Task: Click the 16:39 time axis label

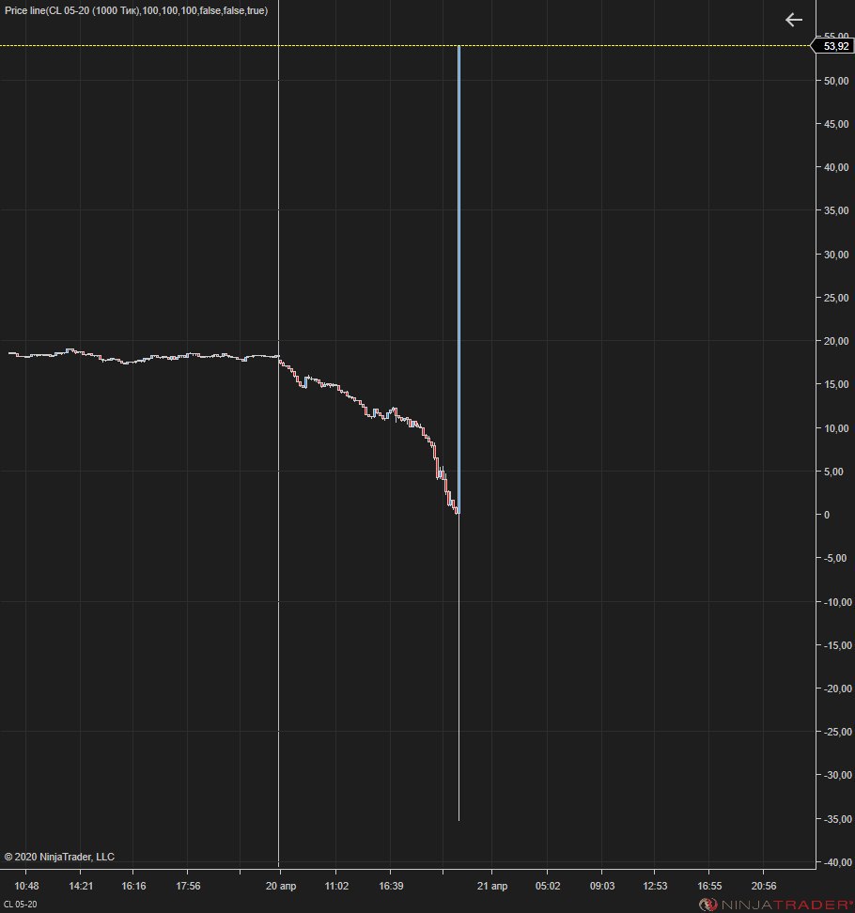Action: [x=391, y=886]
